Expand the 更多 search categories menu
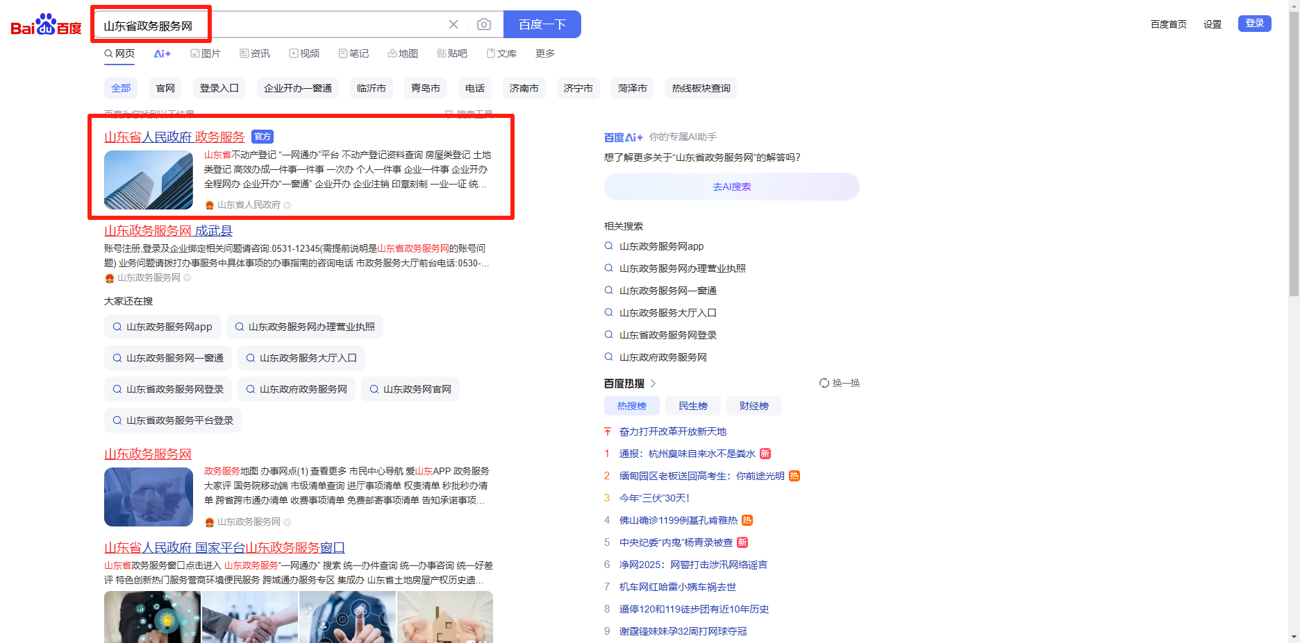The height and width of the screenshot is (643, 1300). [544, 53]
